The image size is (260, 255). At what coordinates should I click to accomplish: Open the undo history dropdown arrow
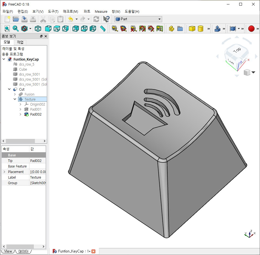[x=77, y=19]
